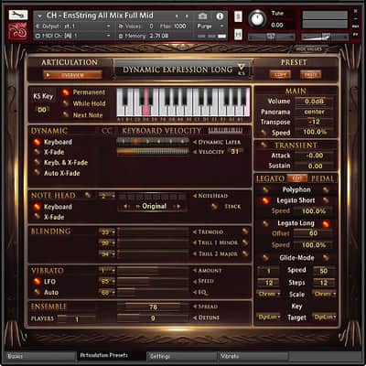Select Keyboard in the Dynamic section

tap(37, 142)
